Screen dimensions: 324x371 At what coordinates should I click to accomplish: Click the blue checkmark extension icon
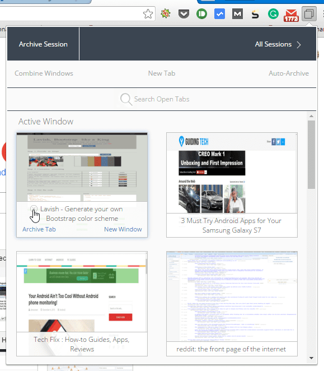[x=219, y=14]
